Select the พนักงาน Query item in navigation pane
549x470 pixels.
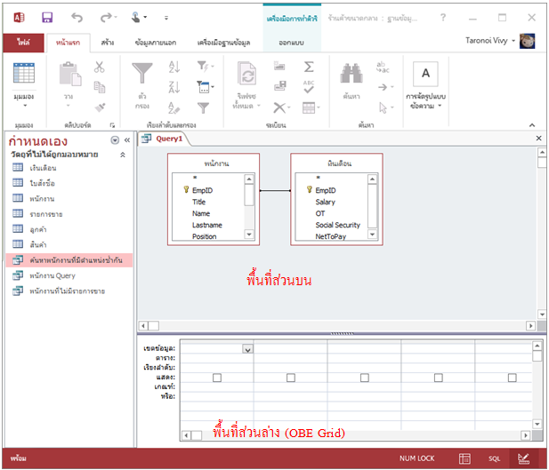click(52, 275)
